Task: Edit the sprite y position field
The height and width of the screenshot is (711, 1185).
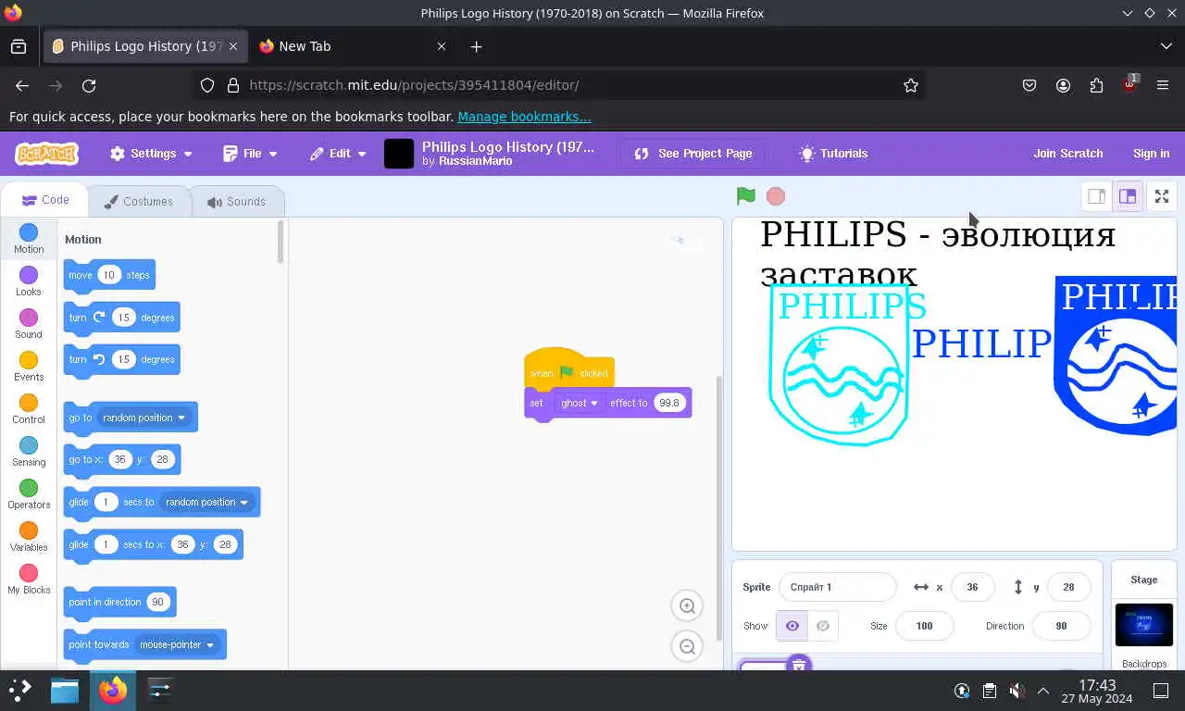Action: (1068, 587)
